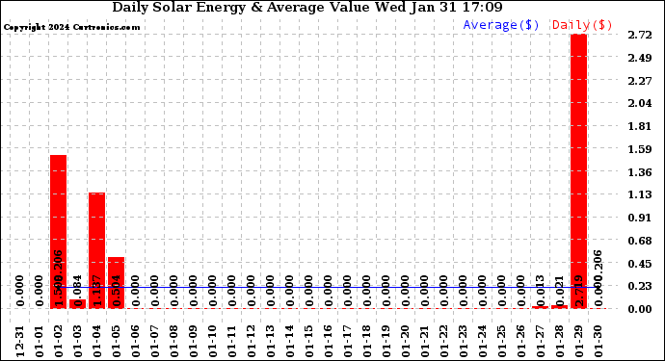This screenshot has height=361, width=665.
Task: Click the 0.91 y-axis label
Action: (640, 218)
